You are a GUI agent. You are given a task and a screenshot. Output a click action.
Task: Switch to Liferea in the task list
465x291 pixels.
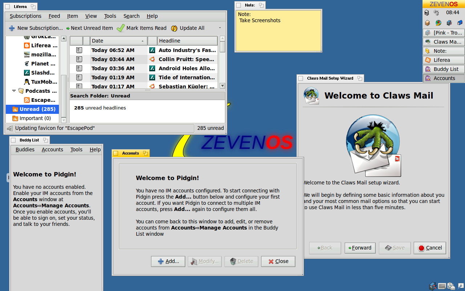[x=444, y=60]
